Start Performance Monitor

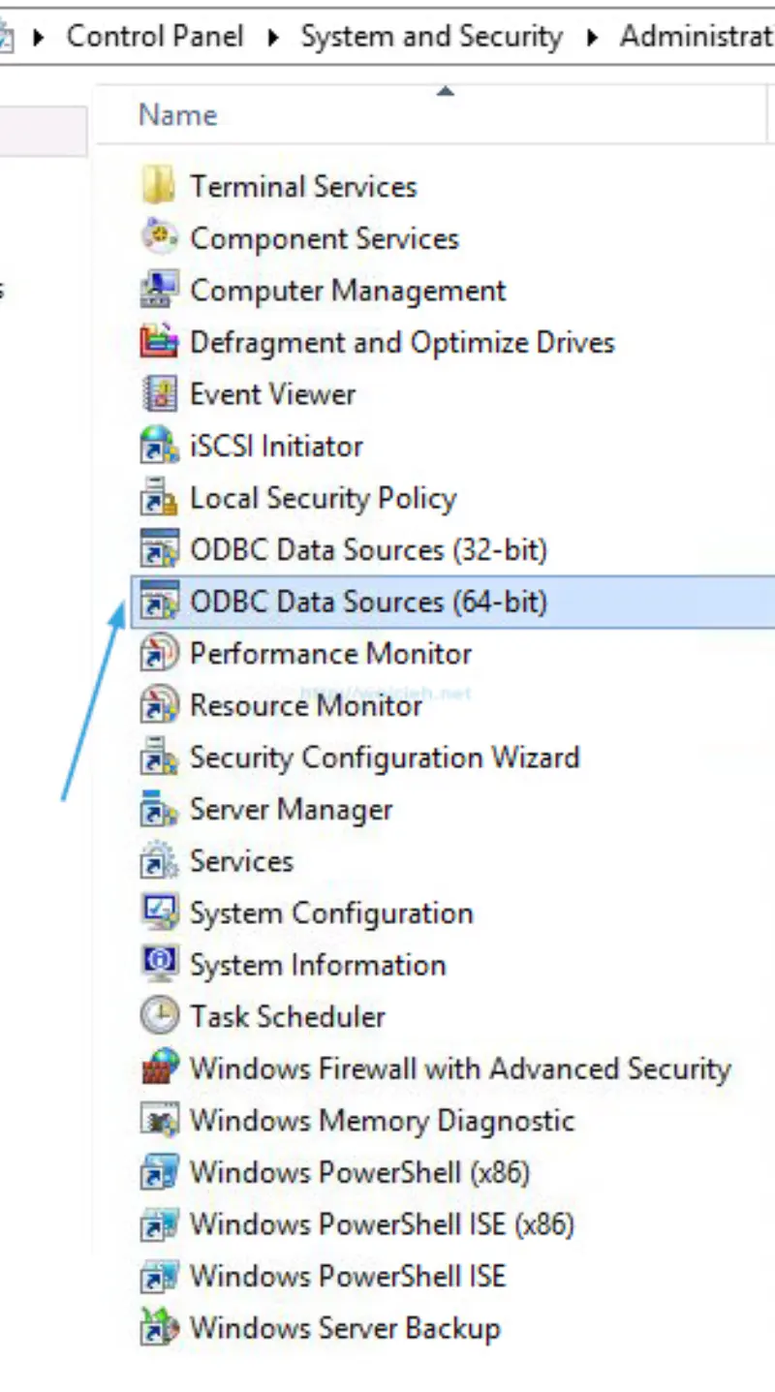(x=330, y=654)
